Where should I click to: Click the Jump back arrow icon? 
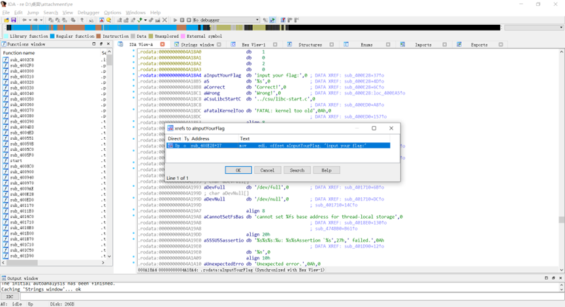click(24, 20)
